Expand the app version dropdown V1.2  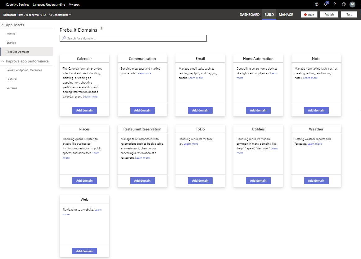coord(70,14)
